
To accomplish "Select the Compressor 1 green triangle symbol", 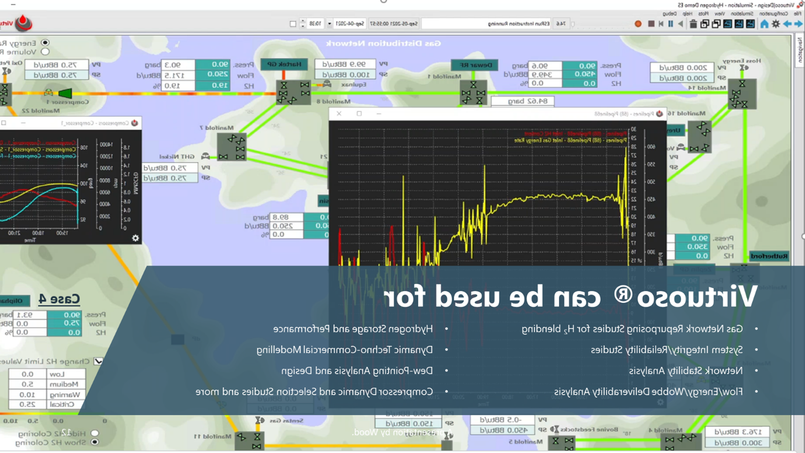I will coord(65,93).
